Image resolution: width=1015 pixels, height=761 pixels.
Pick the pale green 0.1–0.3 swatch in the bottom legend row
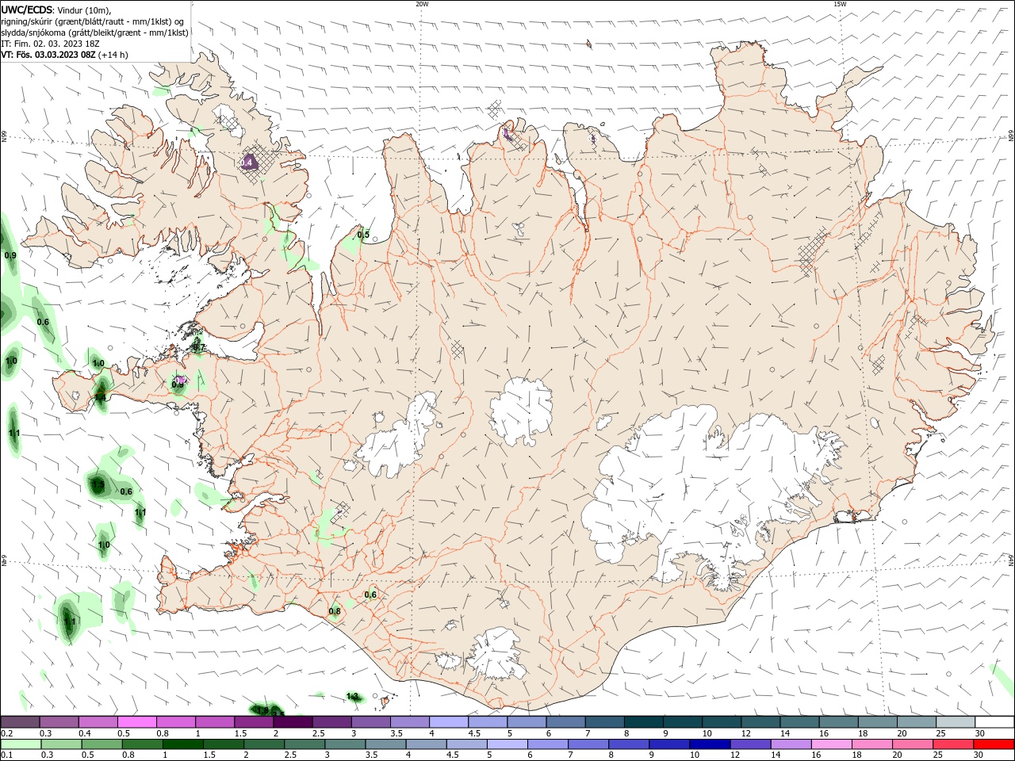point(21,744)
